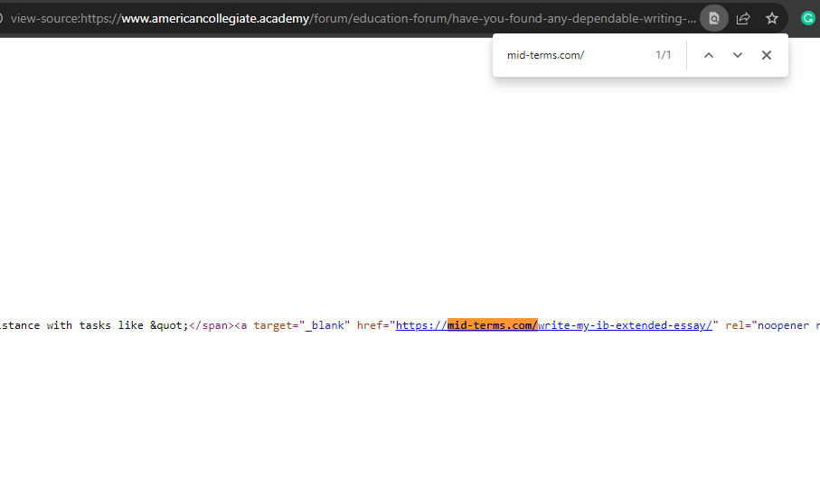Open the mid-terms.com write-my-ib-extended-essay link
Viewport: 820px width, 497px height.
tap(554, 325)
